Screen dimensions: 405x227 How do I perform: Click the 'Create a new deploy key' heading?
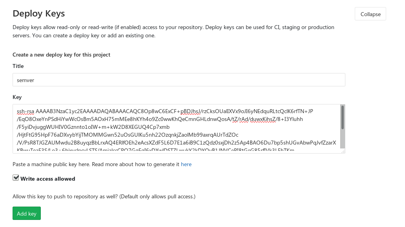coord(62,54)
